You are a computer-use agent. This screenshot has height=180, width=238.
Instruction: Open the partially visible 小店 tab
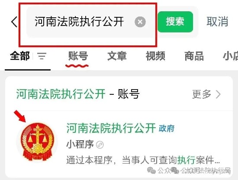[x=230, y=56]
